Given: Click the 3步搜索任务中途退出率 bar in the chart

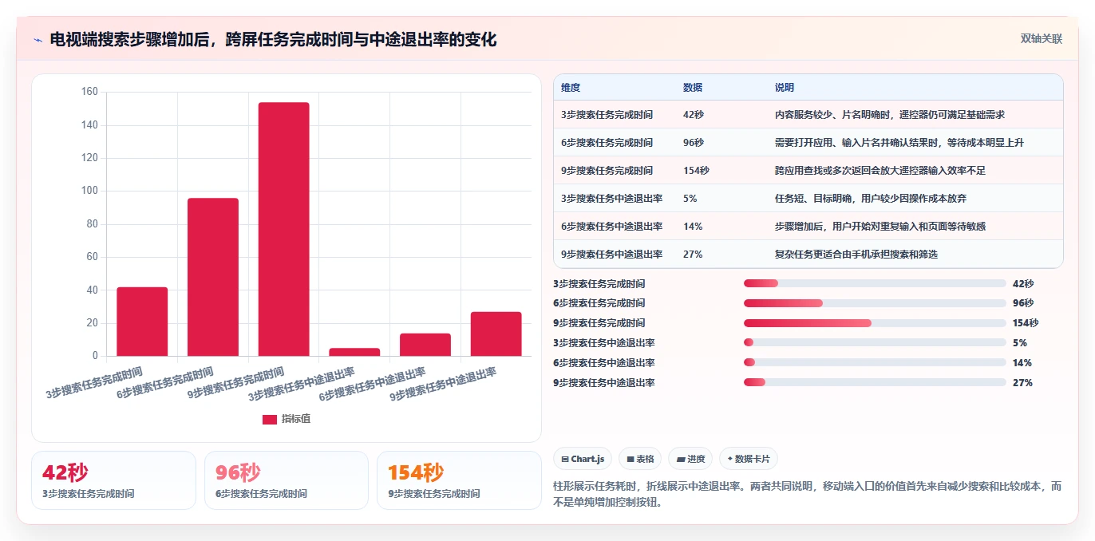Looking at the screenshot, I should [x=354, y=352].
